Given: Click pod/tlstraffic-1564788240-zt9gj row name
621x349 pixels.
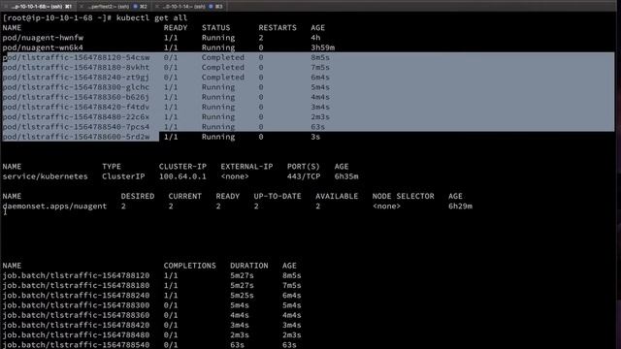Looking at the screenshot, I should 76,78.
